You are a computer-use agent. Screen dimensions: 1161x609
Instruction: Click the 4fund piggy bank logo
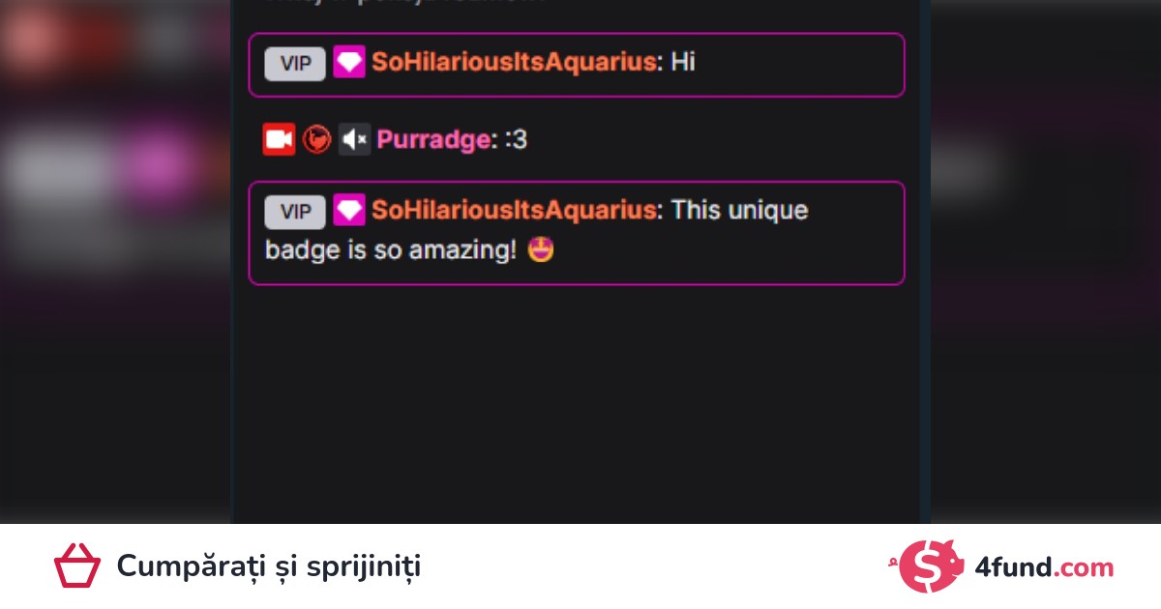933,566
